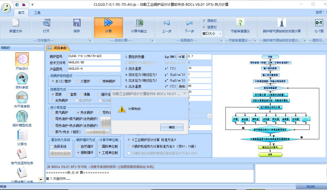Select 特种锅炉 radio button
The height and width of the screenshot is (190, 327).
(101, 81)
